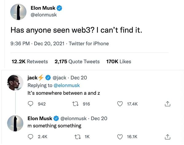Open Elon Musk's avatar on bottom reply
Image resolution: width=184 pixels, height=145 pixels.
[15, 123]
